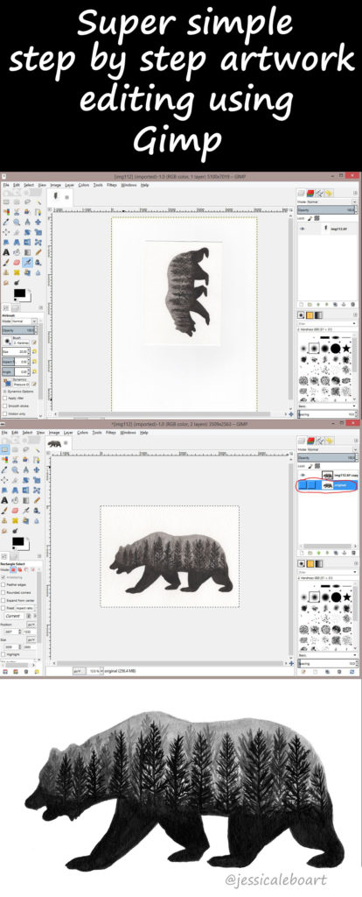This screenshot has height=897, width=362.
Task: Open layer Mode dropdown in the two-layer Layers panel
Action: pos(328,449)
